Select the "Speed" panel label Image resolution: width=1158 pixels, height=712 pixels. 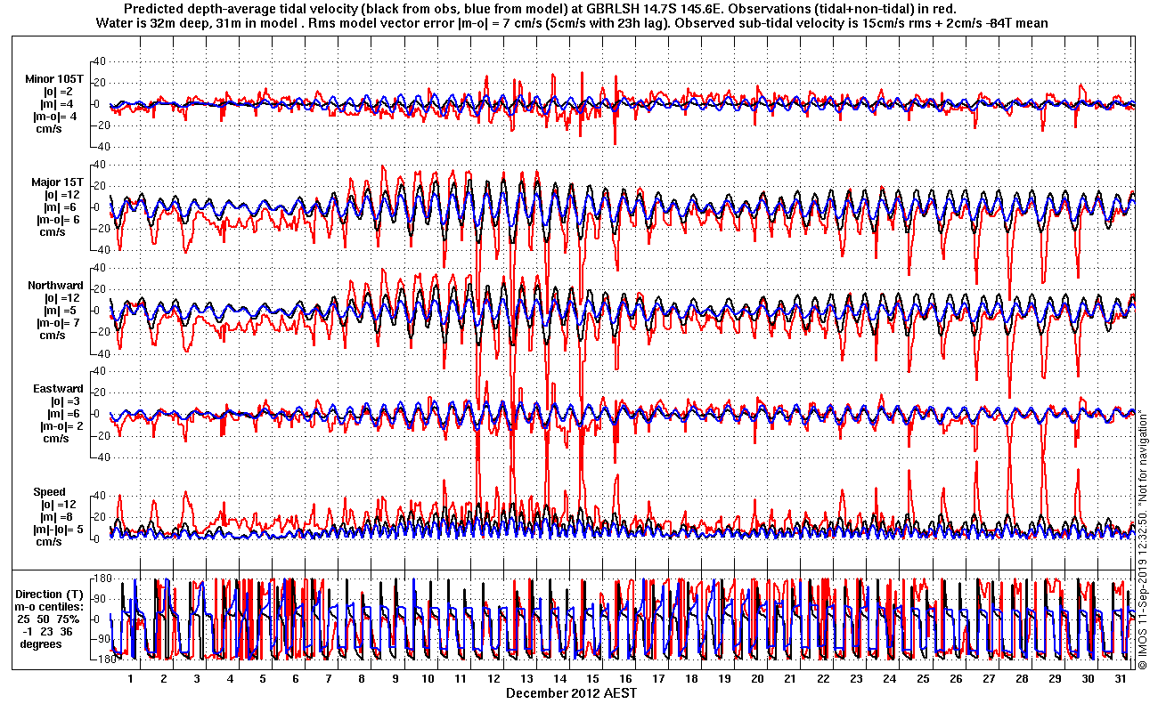point(49,492)
